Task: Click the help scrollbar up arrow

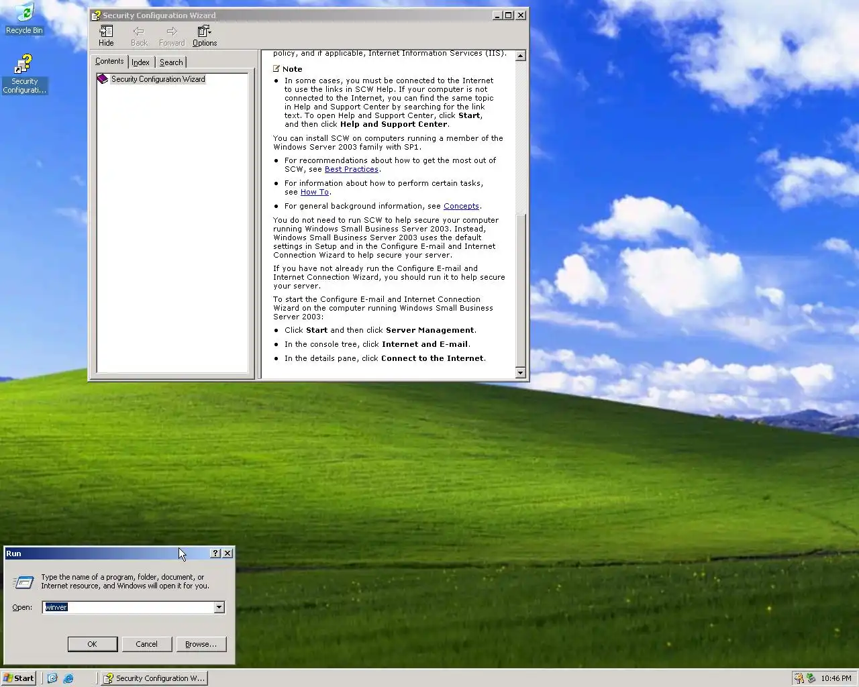Action: click(x=520, y=56)
